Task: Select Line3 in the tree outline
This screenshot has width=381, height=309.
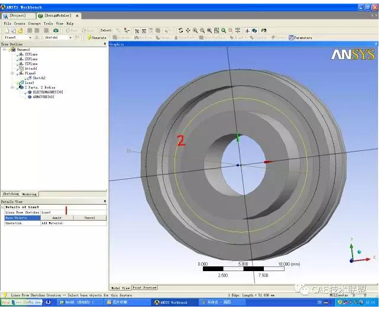Action: pos(29,83)
